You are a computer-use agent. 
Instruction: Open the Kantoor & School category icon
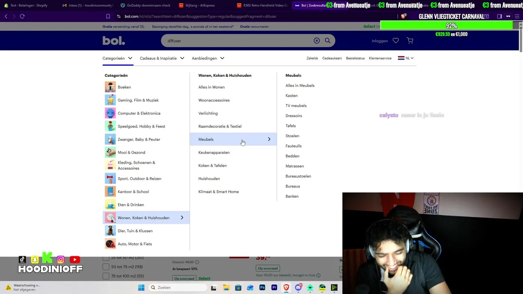110,192
